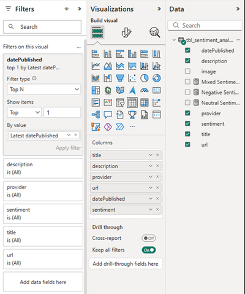Collapse the Visualizations pane arrow
Viewport: 245px width, 294px height.
(x=159, y=9)
